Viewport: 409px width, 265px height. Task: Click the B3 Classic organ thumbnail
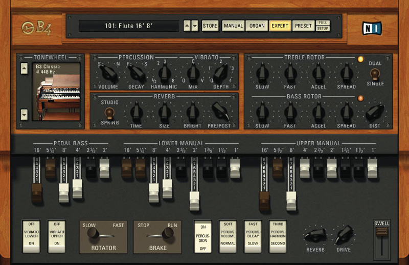coord(56,92)
